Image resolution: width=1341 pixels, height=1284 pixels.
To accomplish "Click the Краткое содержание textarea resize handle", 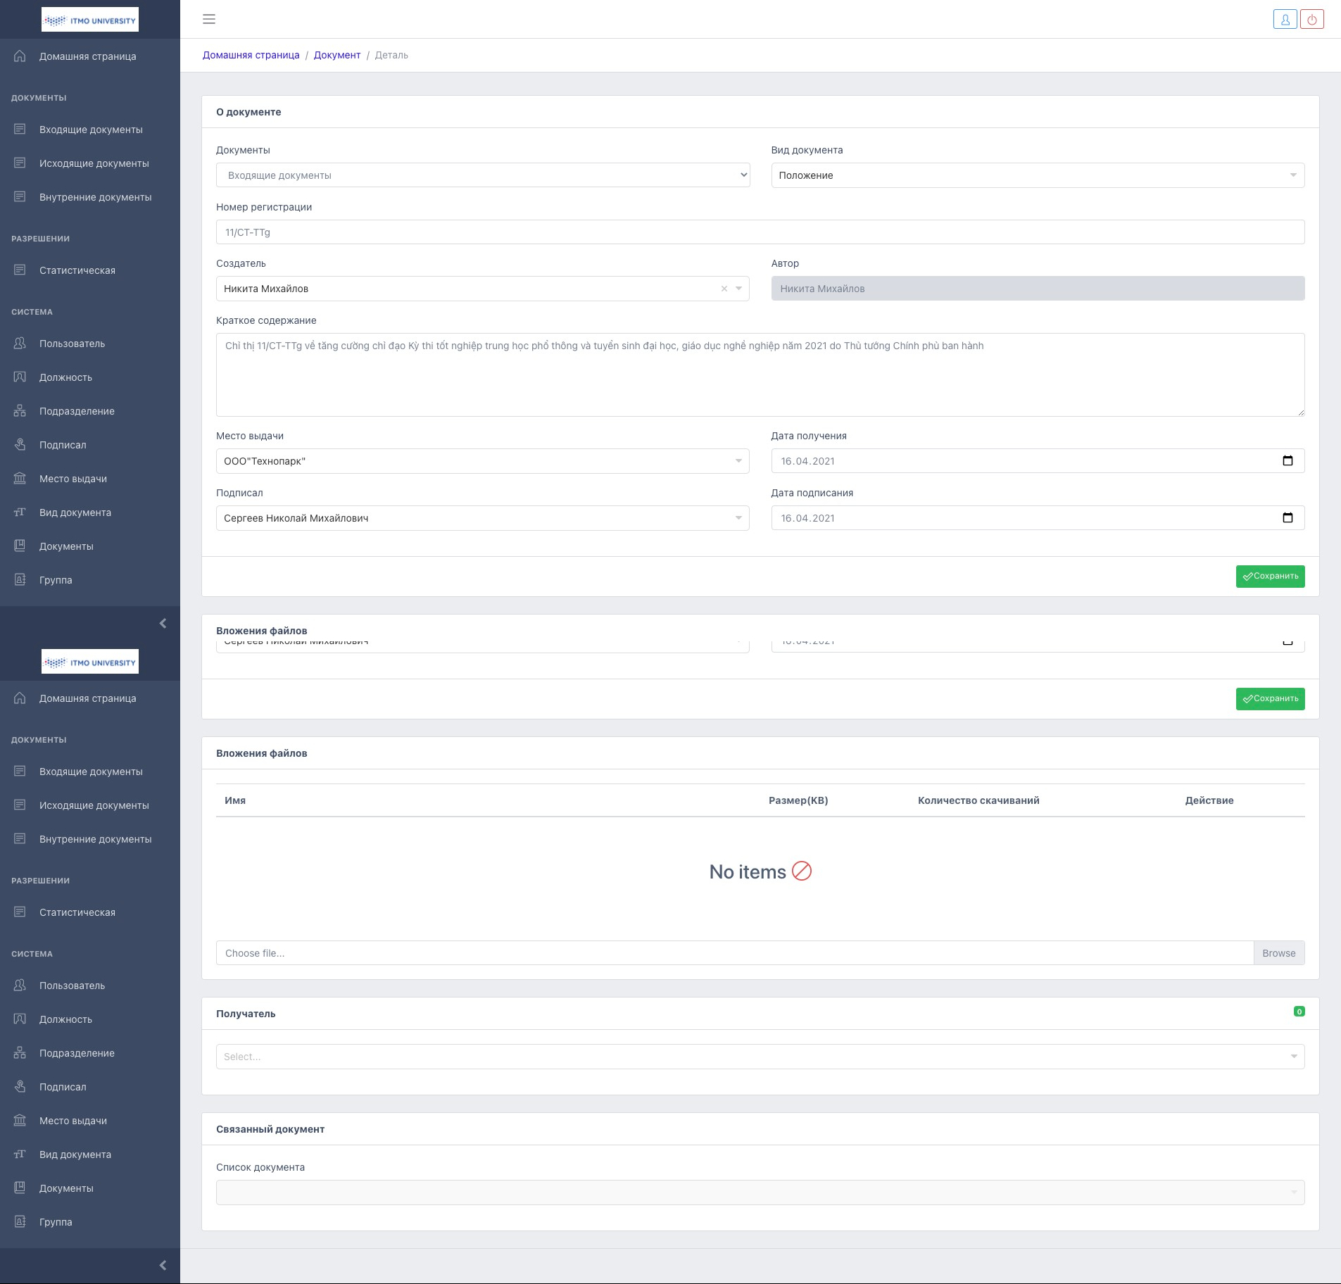I will coord(1301,413).
